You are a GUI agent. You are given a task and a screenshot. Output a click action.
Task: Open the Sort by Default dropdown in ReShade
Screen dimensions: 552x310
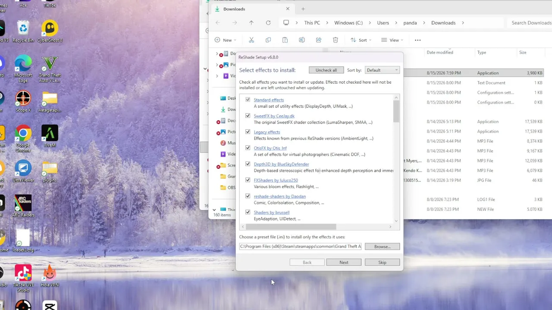coord(382,70)
